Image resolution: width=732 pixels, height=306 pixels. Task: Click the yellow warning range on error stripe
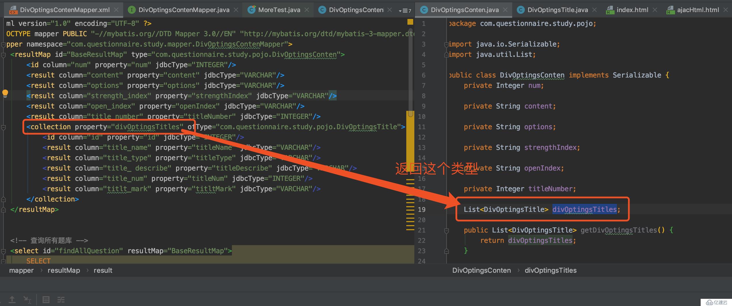click(x=410, y=141)
